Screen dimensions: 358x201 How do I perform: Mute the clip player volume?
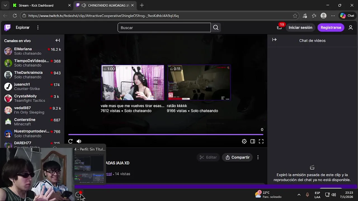(79, 141)
